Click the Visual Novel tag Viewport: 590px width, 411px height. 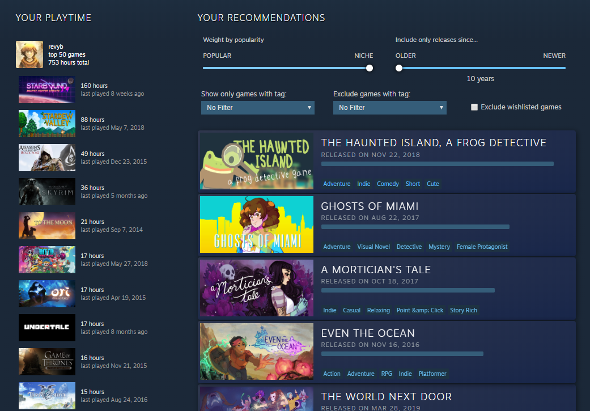373,247
